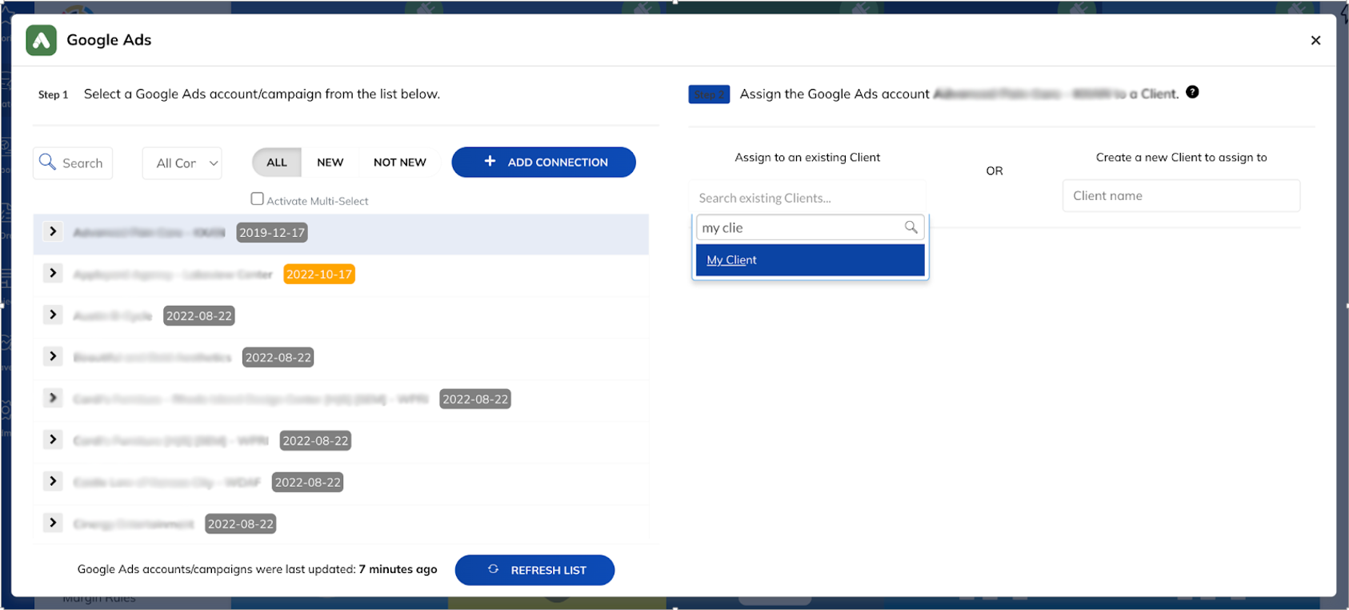
Task: Expand the account row dated 2019-12-17
Action: pos(53,231)
